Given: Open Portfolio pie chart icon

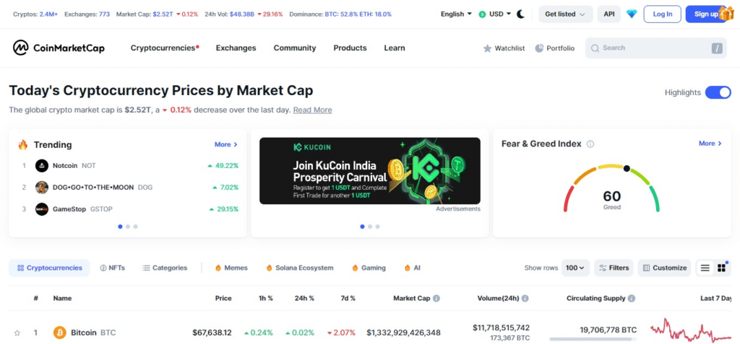Looking at the screenshot, I should 540,48.
